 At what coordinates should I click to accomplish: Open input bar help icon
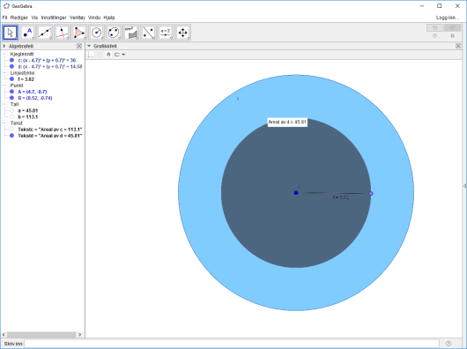point(448,344)
